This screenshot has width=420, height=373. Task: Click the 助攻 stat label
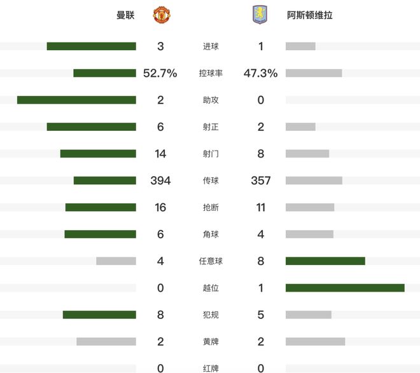pyautogui.click(x=211, y=100)
